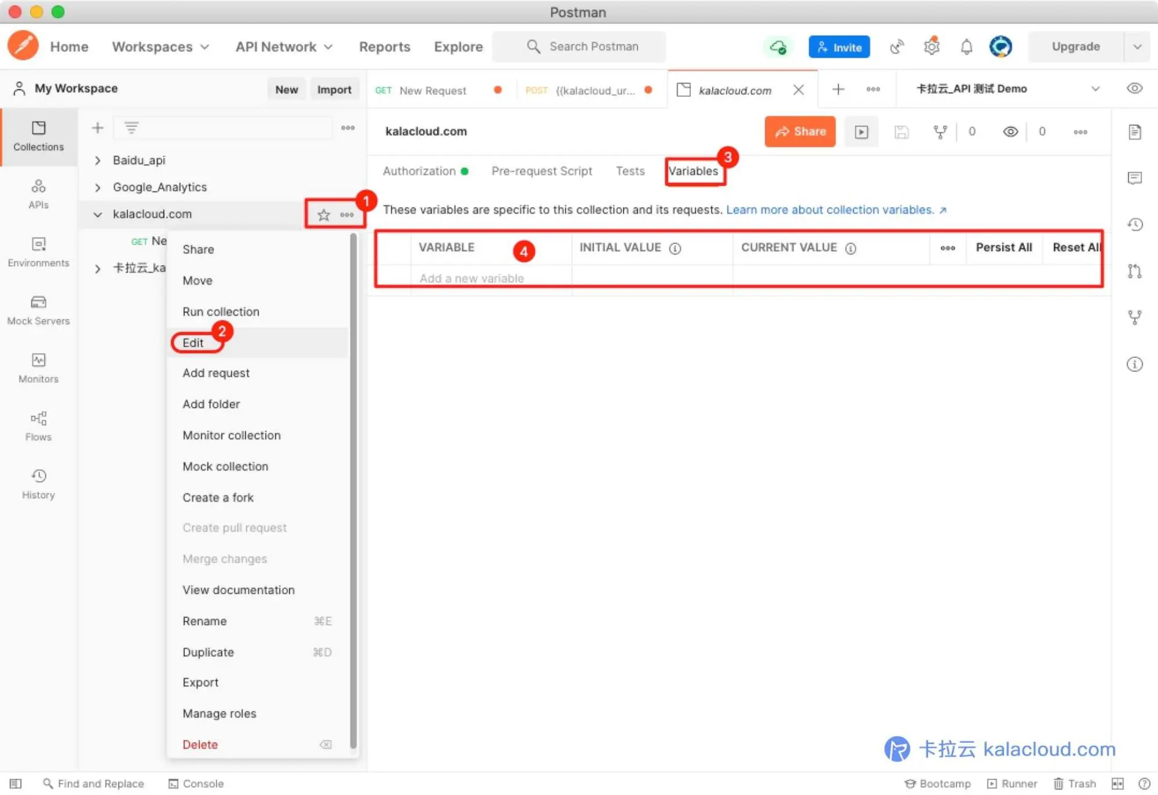Open the pull requests icon in right sidebar
Screen dimensions: 1158x795
(x=1135, y=270)
